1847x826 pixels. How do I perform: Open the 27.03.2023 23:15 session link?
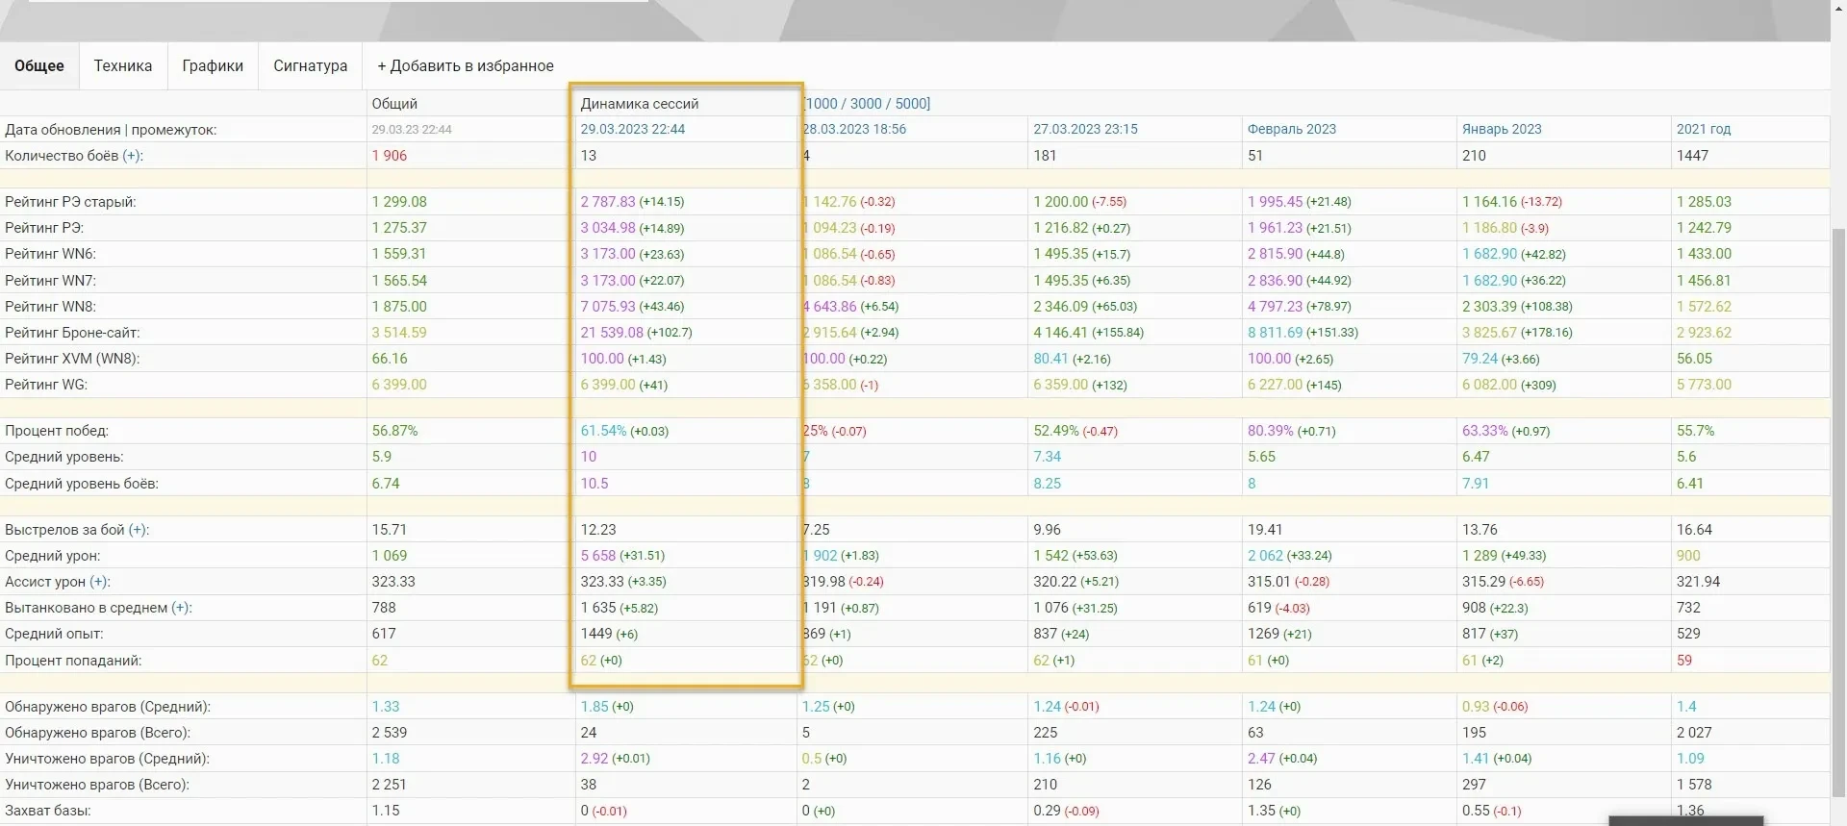point(1085,129)
